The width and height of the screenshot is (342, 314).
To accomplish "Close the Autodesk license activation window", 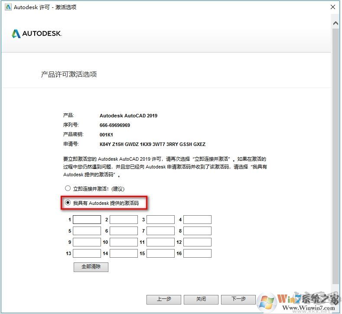I will coord(332,7).
